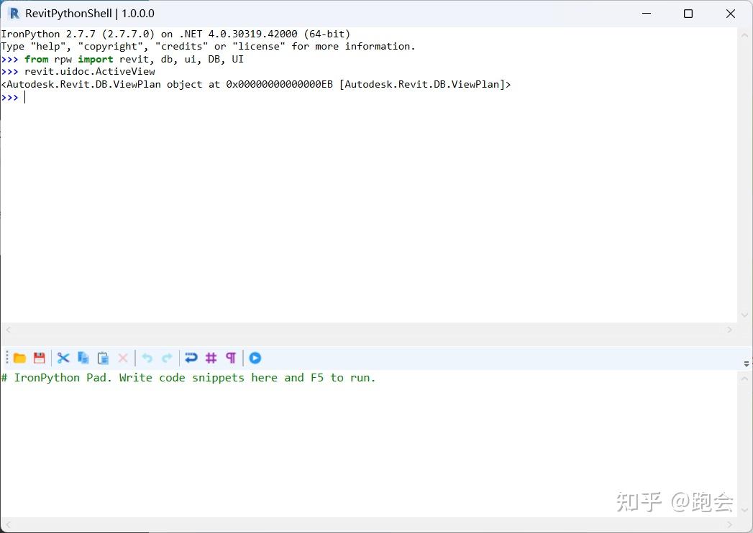Toggle line numbers display
Viewport: 753px width, 533px height.
(x=211, y=358)
